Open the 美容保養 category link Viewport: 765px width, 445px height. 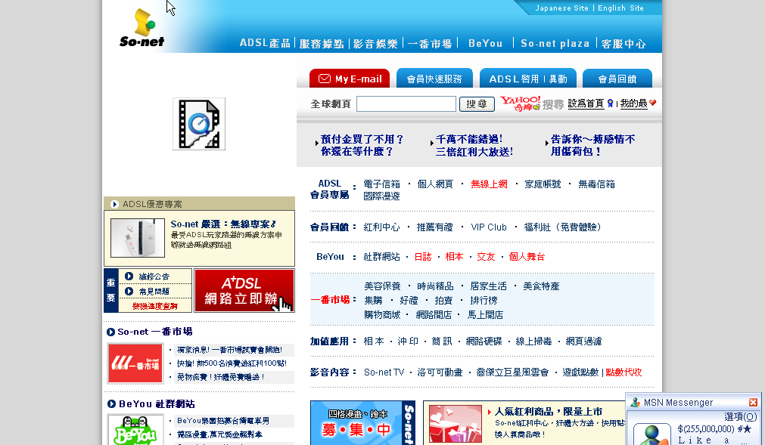pos(383,286)
